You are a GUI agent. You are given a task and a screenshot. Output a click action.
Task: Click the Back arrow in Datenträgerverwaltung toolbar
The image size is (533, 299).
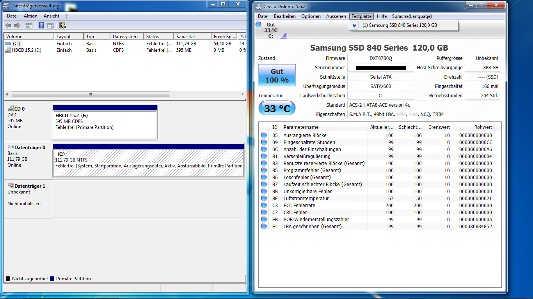coord(8,26)
